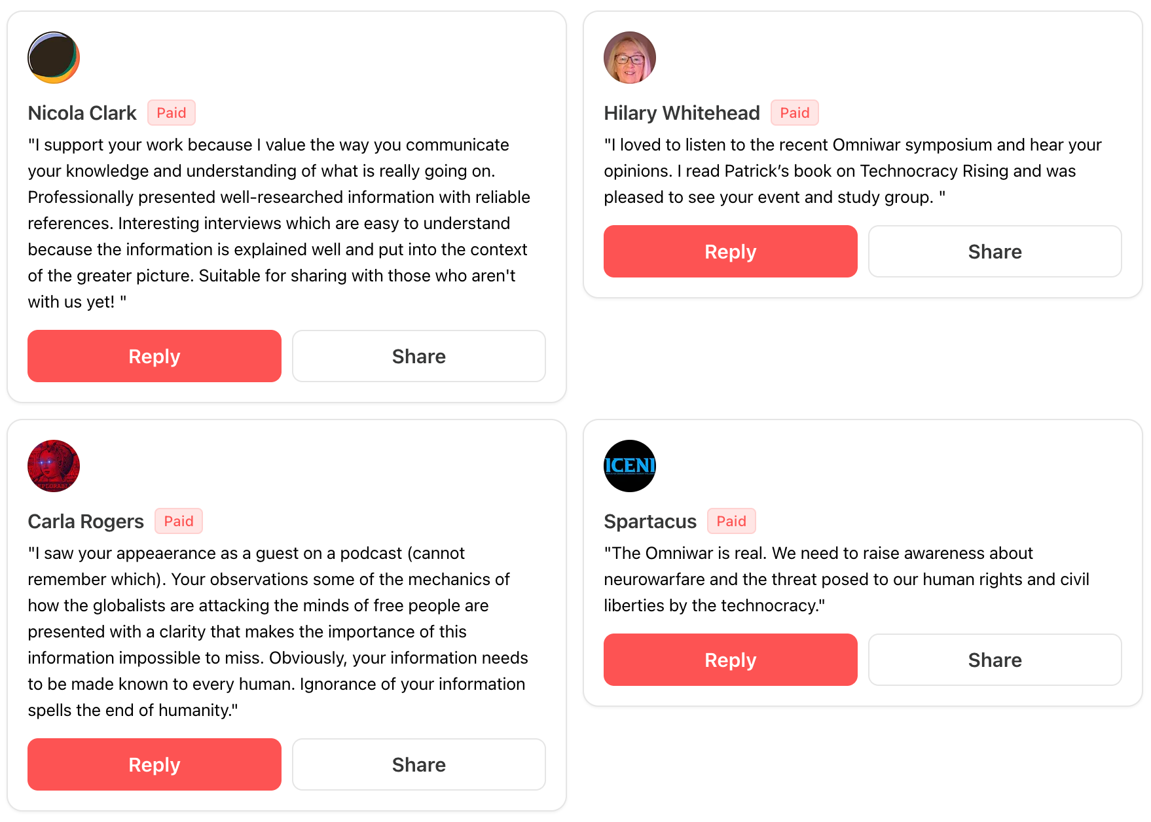
Task: Click the Paid badge beside Spartacus
Action: [x=731, y=522]
